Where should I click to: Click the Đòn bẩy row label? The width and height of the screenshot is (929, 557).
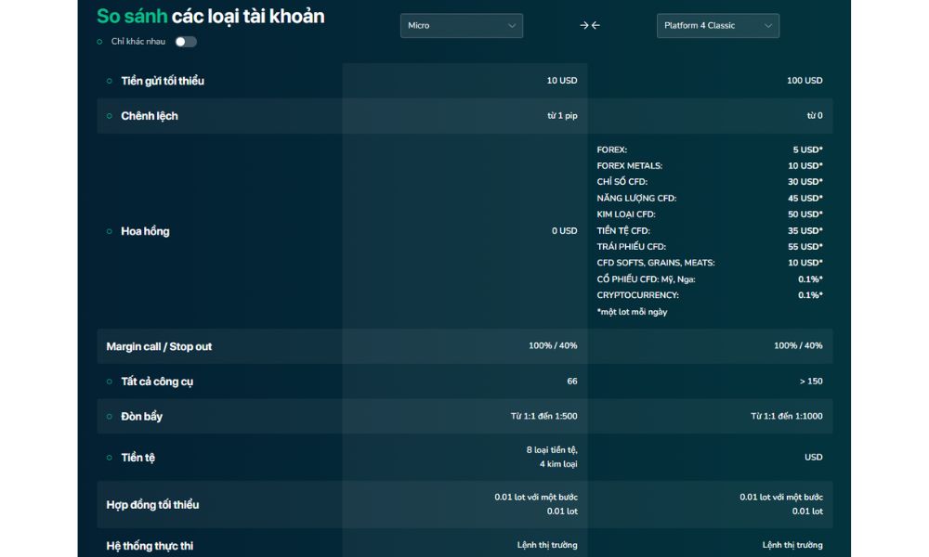141,417
